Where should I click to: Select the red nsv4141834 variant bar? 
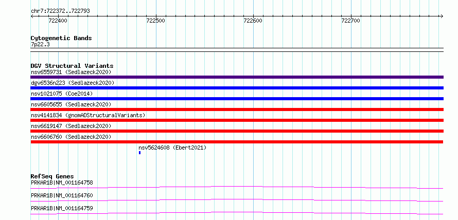point(237,120)
